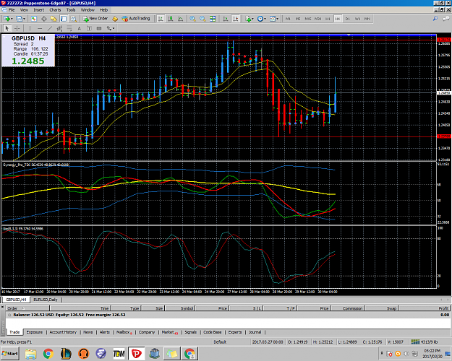Switch chart to Candlesticks
452x361 pixels.
tap(171, 19)
